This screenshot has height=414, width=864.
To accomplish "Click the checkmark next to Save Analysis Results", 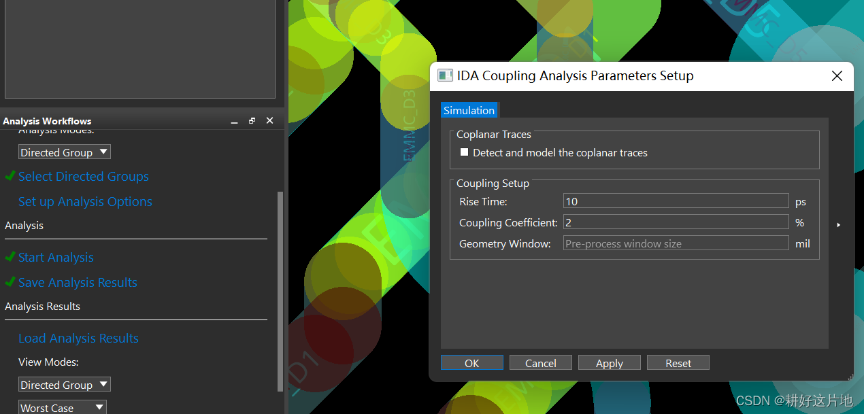I will click(x=10, y=282).
